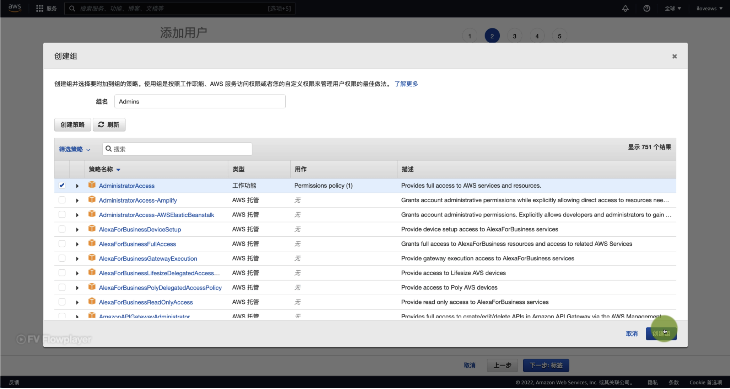Open the iloveaws account menu

(709, 8)
